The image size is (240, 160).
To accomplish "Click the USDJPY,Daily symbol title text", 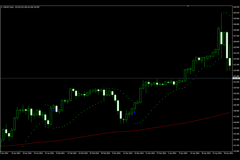I will coord(8,7).
